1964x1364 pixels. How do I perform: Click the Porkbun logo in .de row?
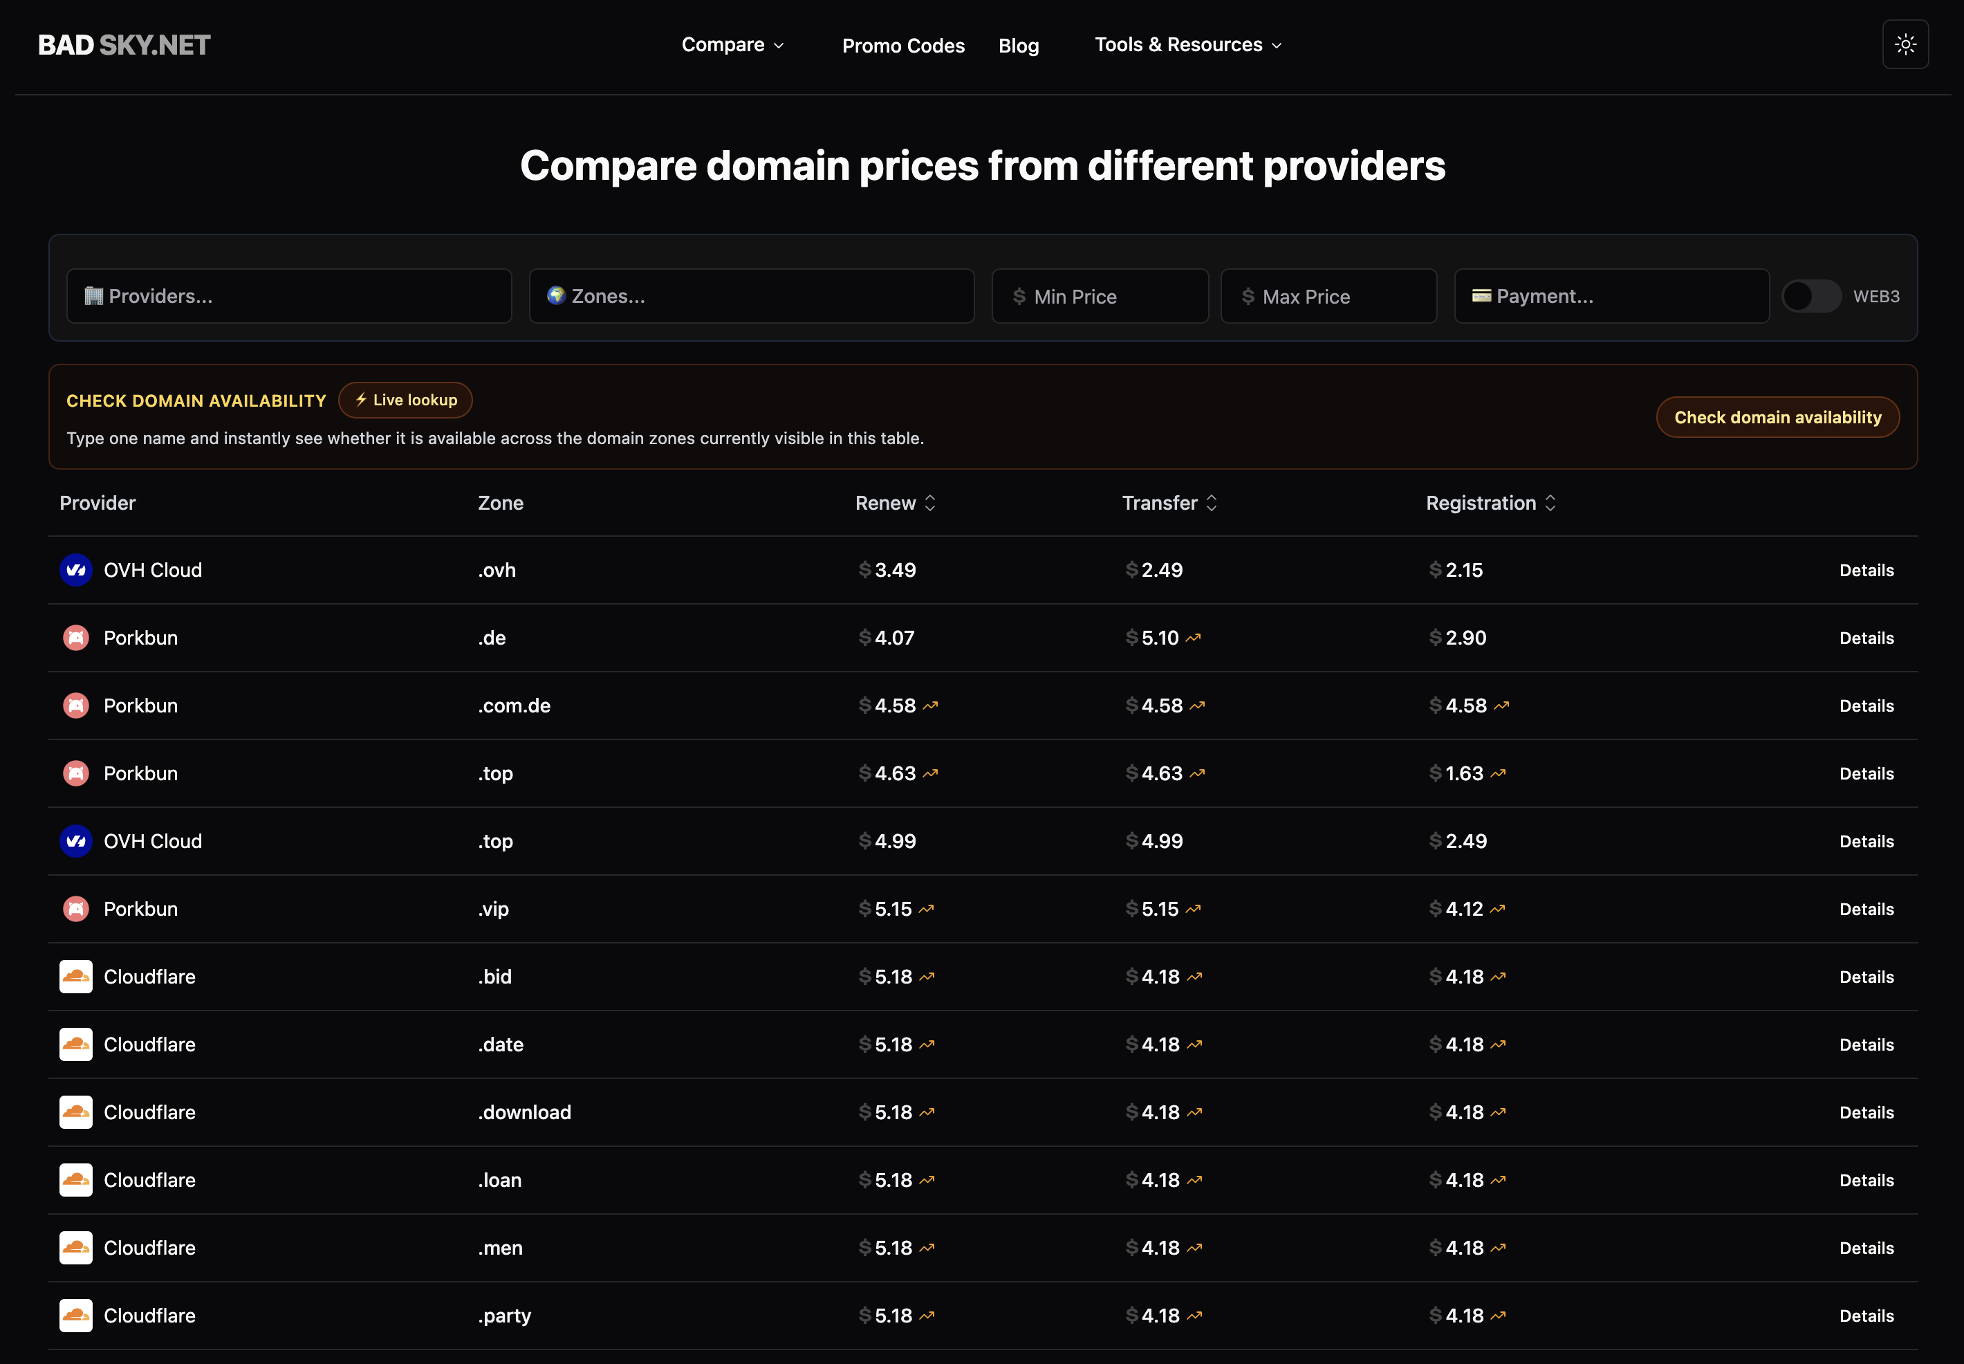coord(76,638)
